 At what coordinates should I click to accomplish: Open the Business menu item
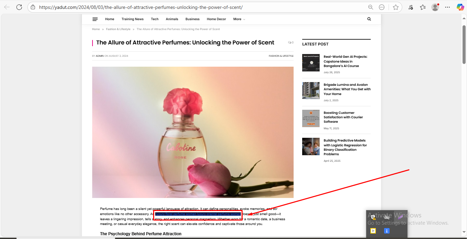pos(193,19)
